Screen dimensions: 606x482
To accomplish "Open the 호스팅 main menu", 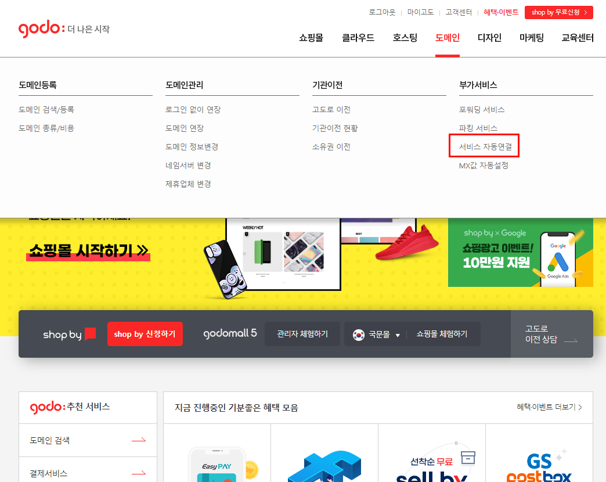I will [x=405, y=38].
